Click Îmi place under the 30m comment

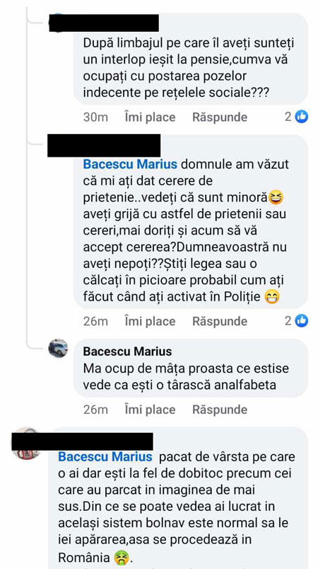[x=150, y=117]
